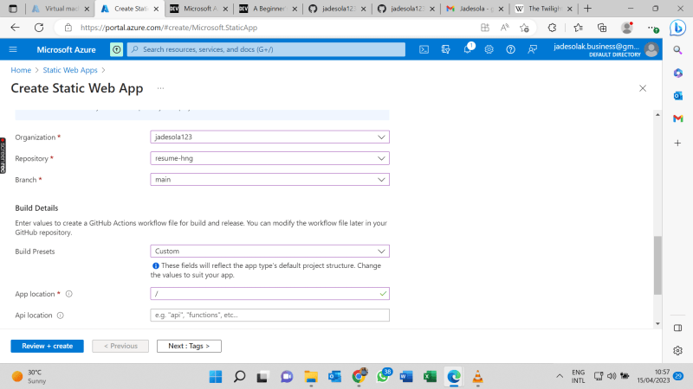
Task: Open Edge Settings and more menu
Action: click(x=653, y=28)
